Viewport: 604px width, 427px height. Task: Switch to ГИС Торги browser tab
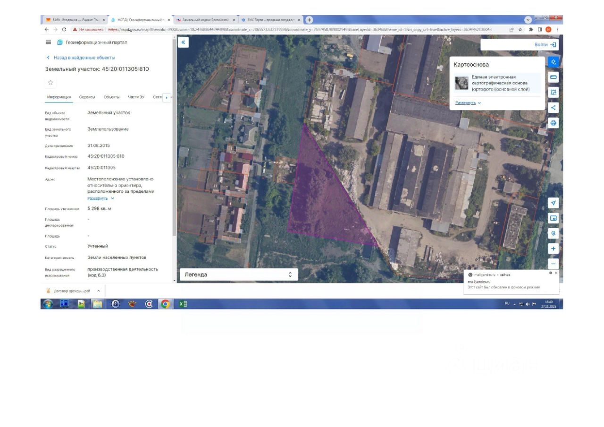point(270,20)
